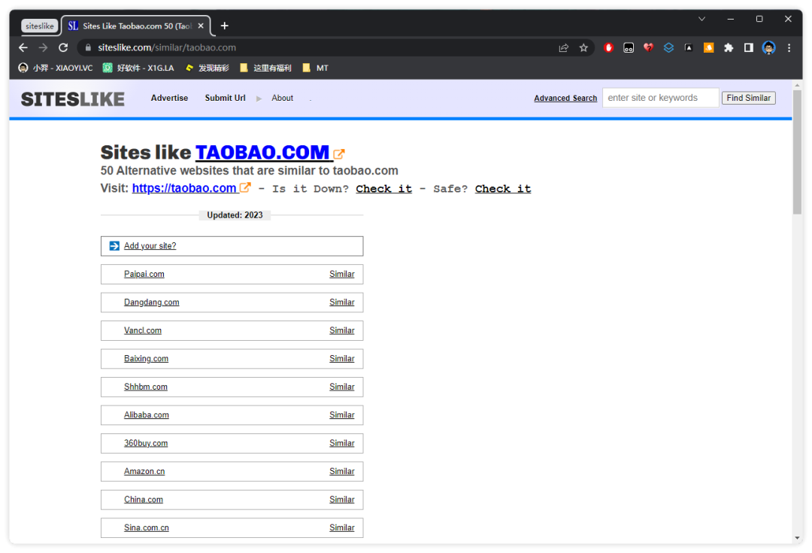Image resolution: width=812 pixels, height=553 pixels.
Task: Click the blue arrow icon next to Add your site
Action: click(114, 246)
